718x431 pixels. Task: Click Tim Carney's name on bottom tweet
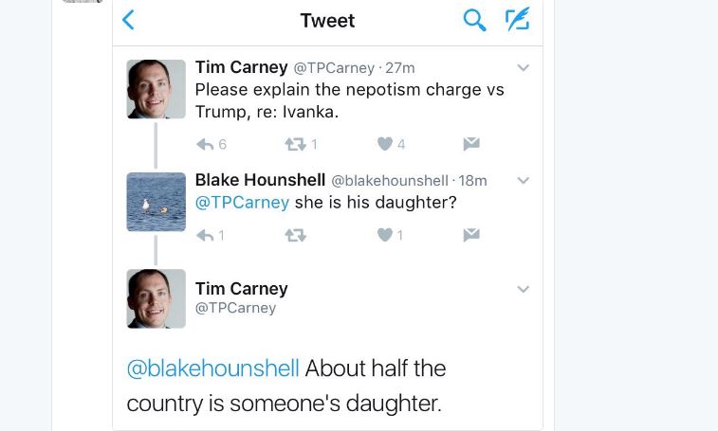click(x=241, y=288)
